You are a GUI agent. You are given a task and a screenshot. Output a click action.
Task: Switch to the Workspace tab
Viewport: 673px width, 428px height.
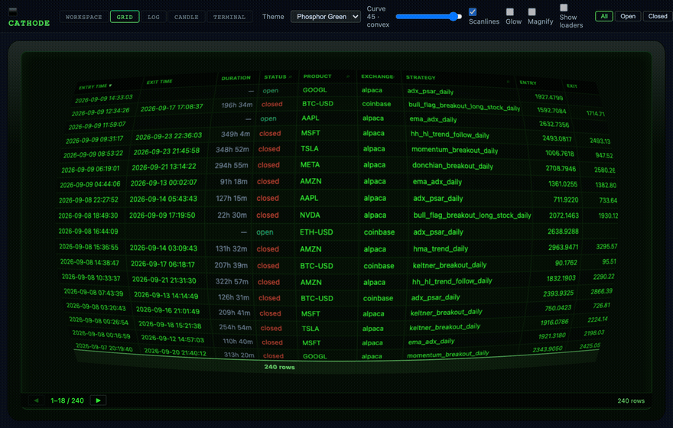83,17
